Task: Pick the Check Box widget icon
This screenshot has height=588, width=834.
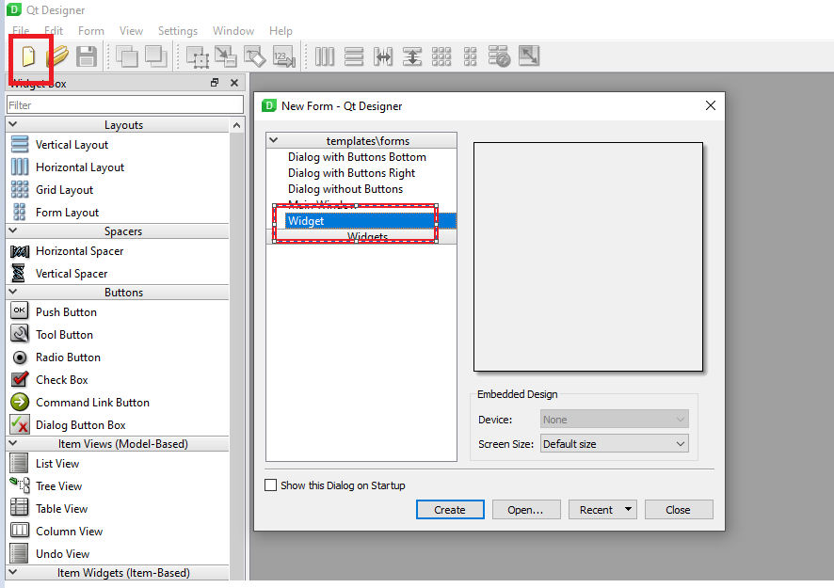Action: pos(20,379)
